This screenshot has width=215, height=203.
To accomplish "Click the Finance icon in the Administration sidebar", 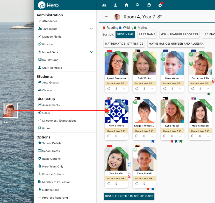I will click(40, 44).
